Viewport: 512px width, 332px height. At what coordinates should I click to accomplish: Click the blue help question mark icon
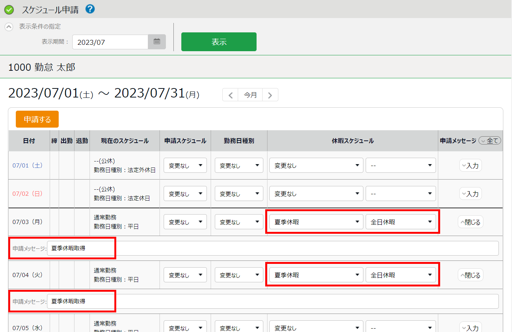click(90, 9)
